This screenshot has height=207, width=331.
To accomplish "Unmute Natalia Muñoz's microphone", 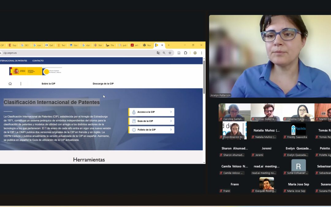I will tap(253, 137).
